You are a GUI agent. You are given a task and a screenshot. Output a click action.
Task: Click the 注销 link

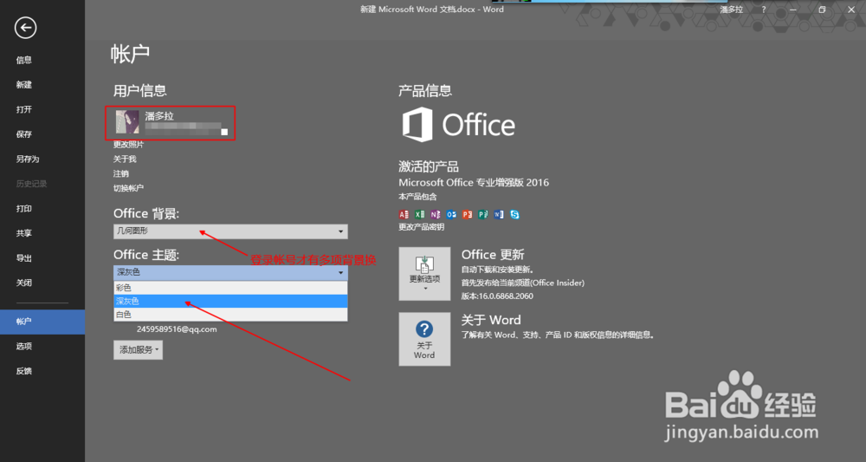[121, 173]
